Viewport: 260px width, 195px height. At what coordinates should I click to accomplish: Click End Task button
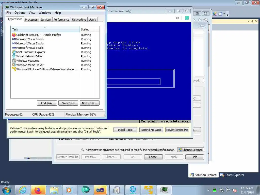pyautogui.click(x=47, y=103)
